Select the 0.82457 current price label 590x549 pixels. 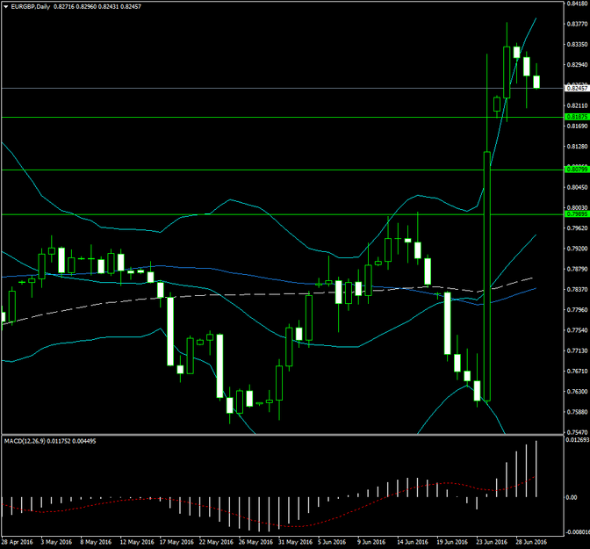point(577,89)
